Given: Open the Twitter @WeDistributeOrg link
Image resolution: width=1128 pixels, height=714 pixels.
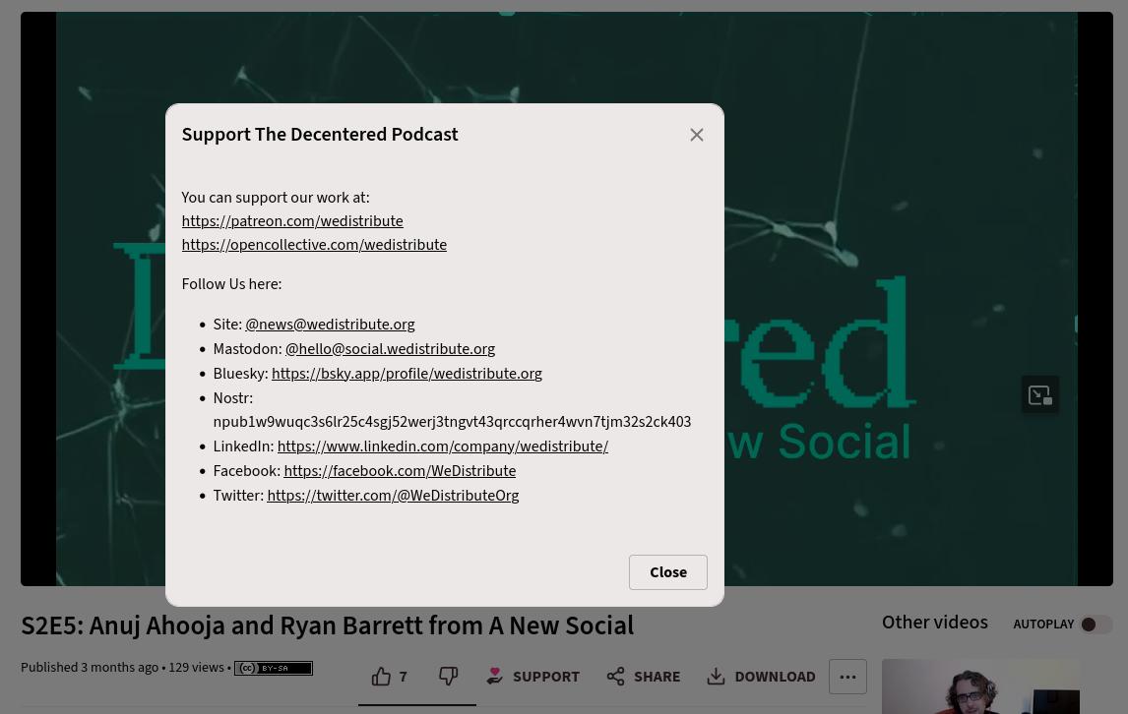Looking at the screenshot, I should pos(393,496).
